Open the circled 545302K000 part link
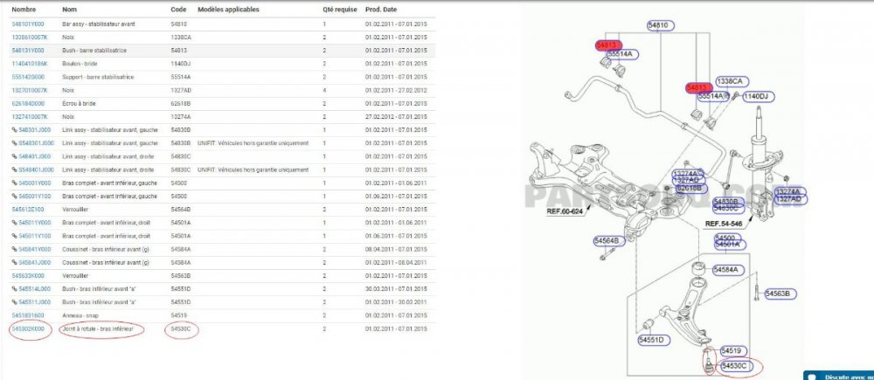Viewport: 874px width, 380px height. [x=31, y=328]
